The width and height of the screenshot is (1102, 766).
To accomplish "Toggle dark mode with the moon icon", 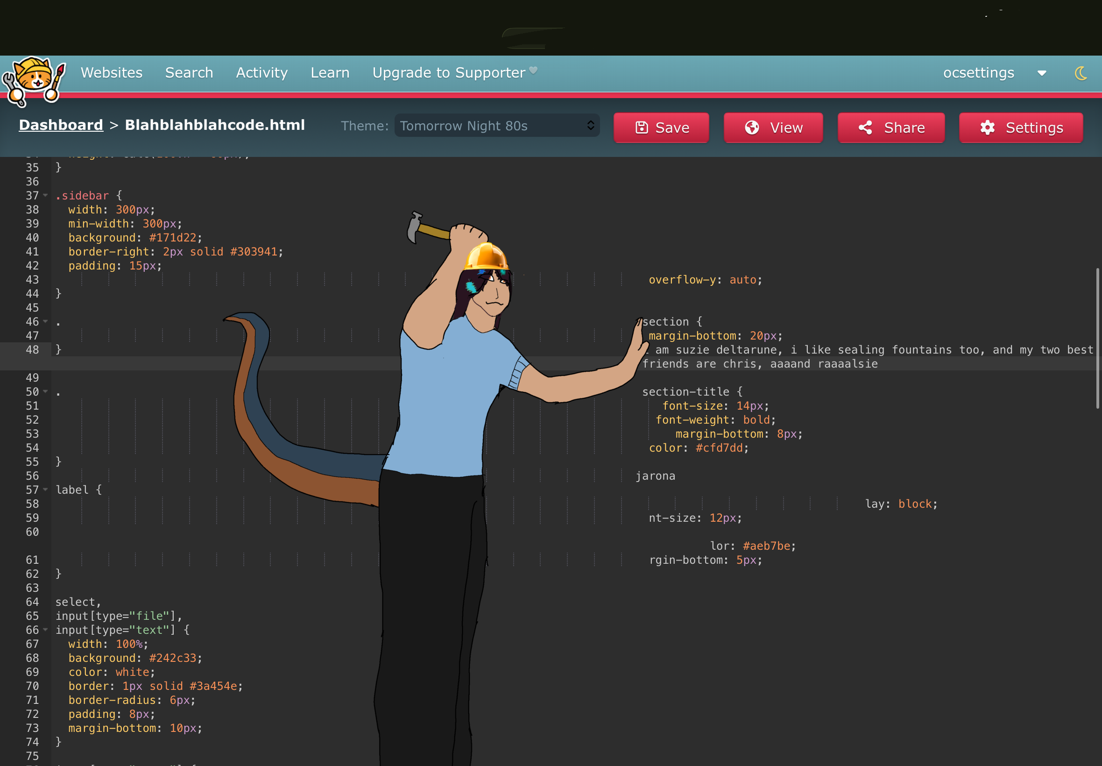I will 1081,73.
